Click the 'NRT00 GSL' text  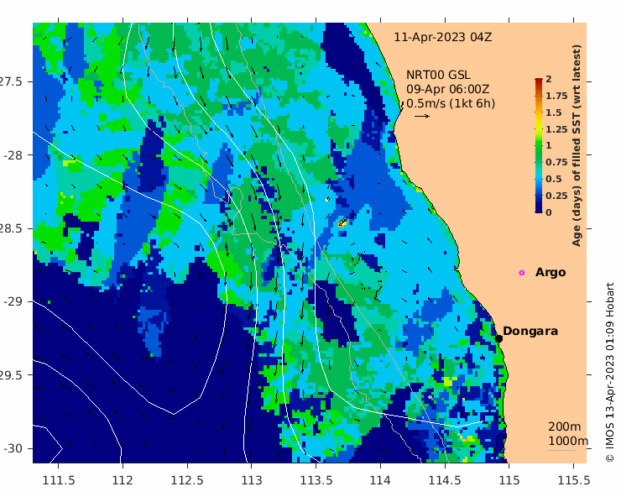438,75
